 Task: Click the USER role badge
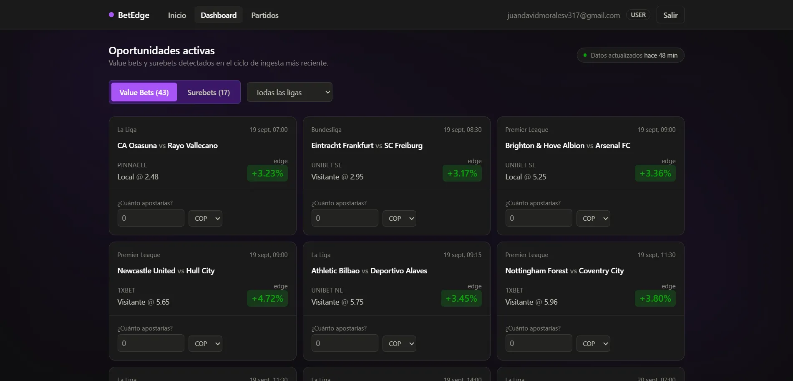click(638, 15)
